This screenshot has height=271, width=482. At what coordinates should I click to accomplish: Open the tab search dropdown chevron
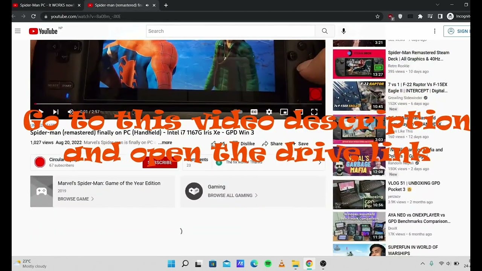[x=437, y=5]
